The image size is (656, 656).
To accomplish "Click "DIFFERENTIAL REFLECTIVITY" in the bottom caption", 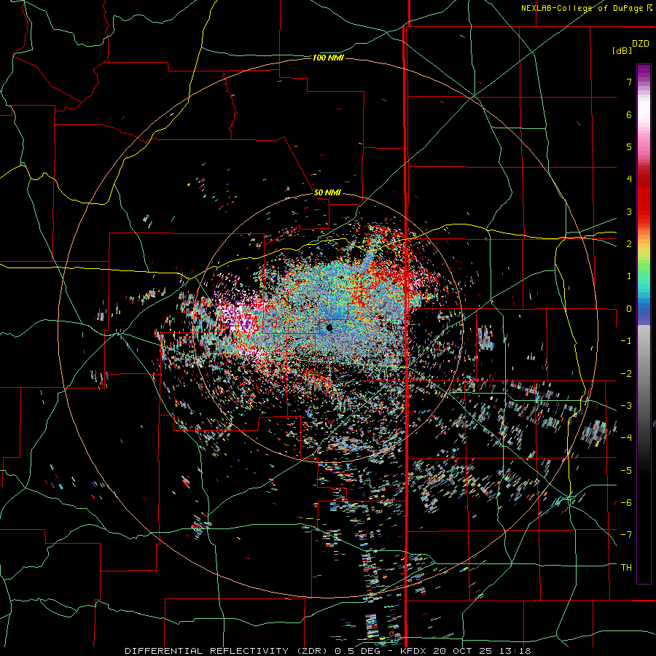I will 207,651.
